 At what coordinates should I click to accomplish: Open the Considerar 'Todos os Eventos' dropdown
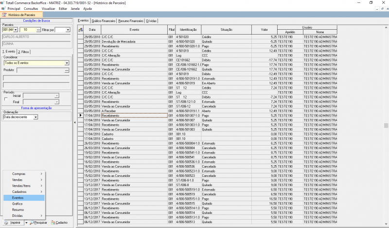click(67, 63)
